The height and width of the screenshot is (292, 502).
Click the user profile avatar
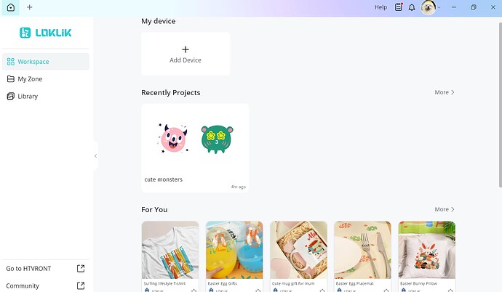click(428, 7)
